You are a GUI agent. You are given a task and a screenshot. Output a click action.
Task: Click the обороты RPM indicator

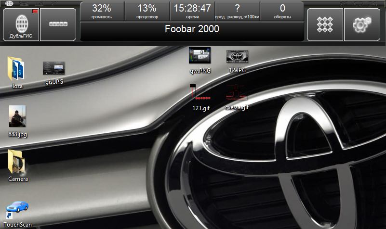[282, 11]
